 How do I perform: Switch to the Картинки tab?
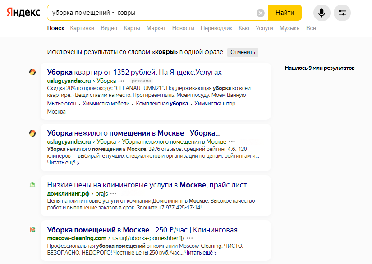[82, 28]
